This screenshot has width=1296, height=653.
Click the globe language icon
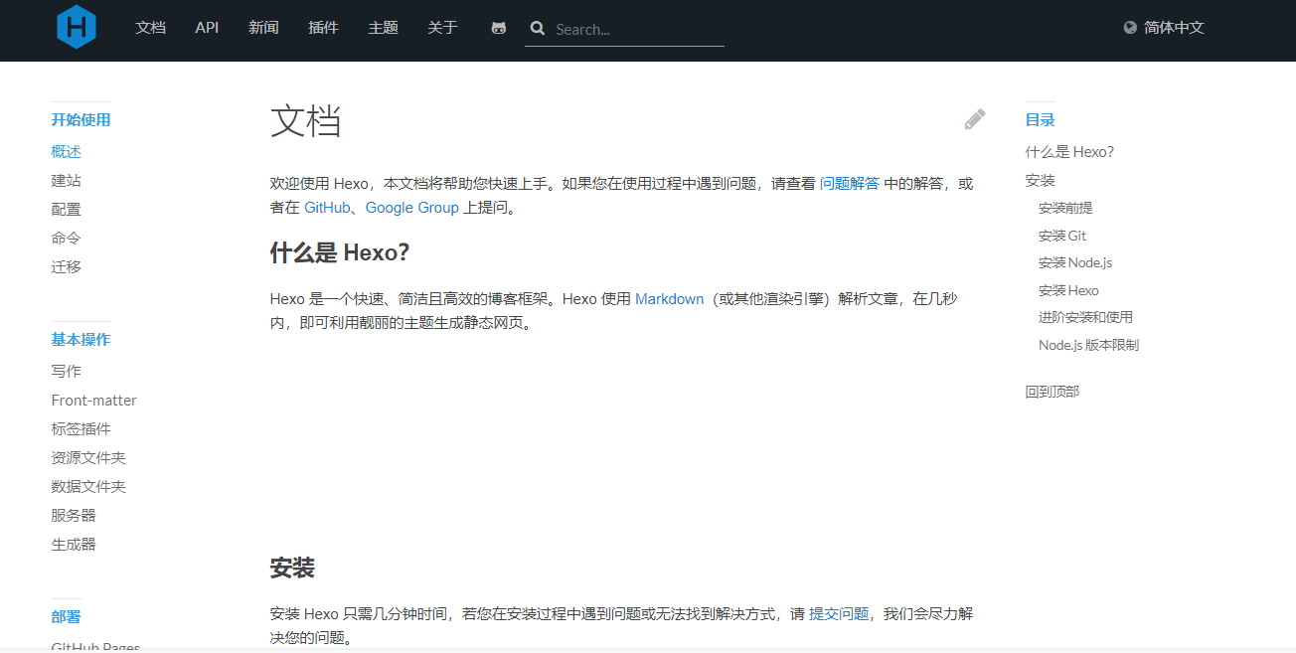coord(1130,28)
